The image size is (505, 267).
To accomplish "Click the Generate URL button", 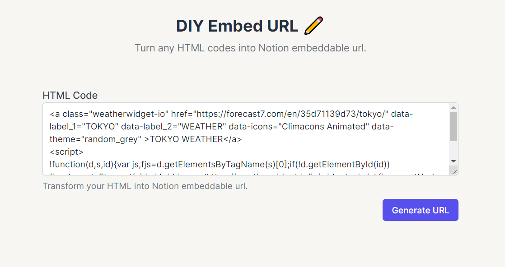I will [420, 210].
